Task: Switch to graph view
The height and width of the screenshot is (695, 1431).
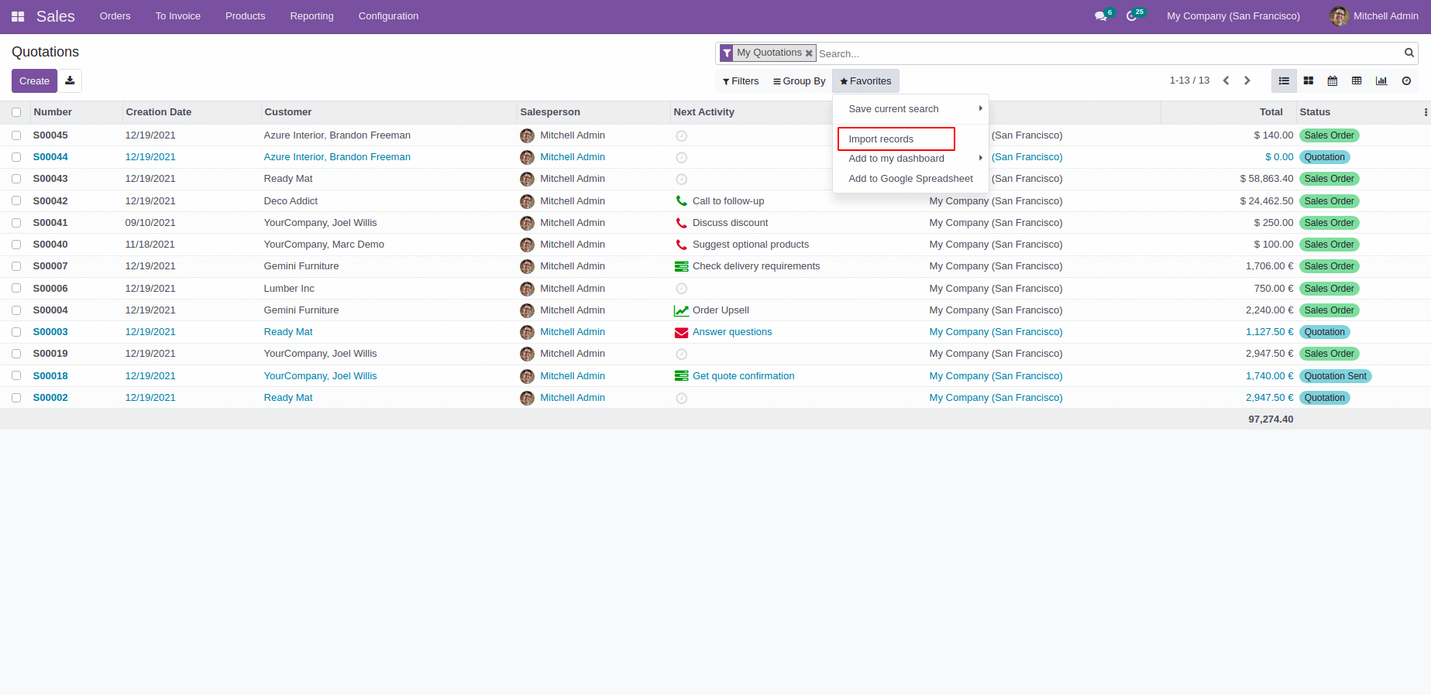Action: click(x=1381, y=80)
